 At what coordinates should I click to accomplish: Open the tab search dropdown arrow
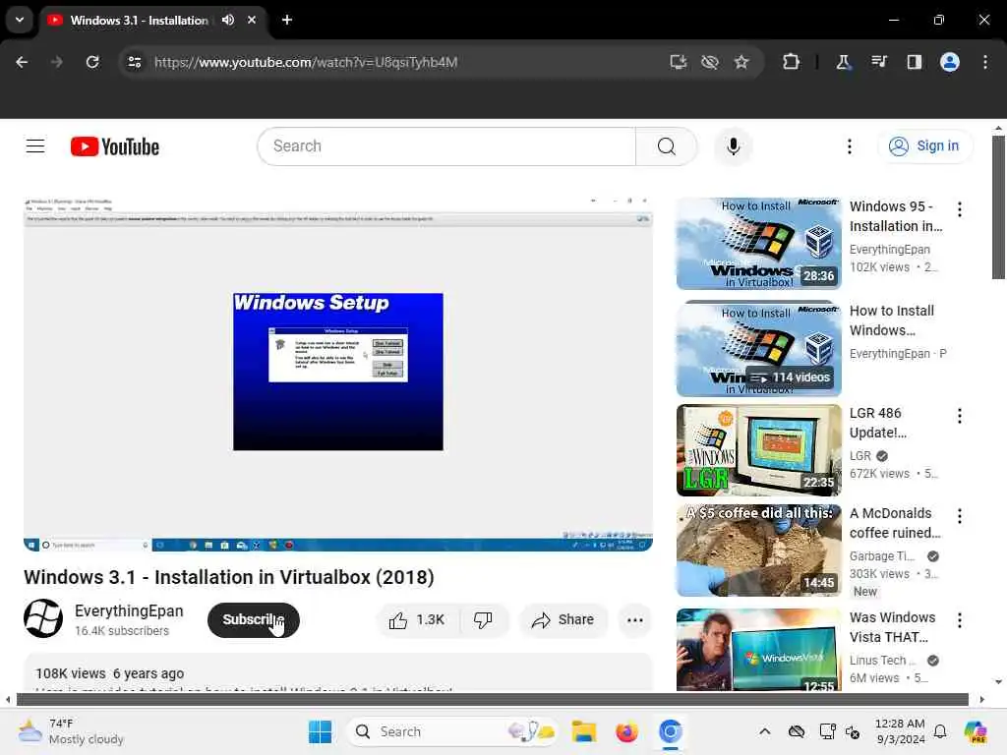20,20
